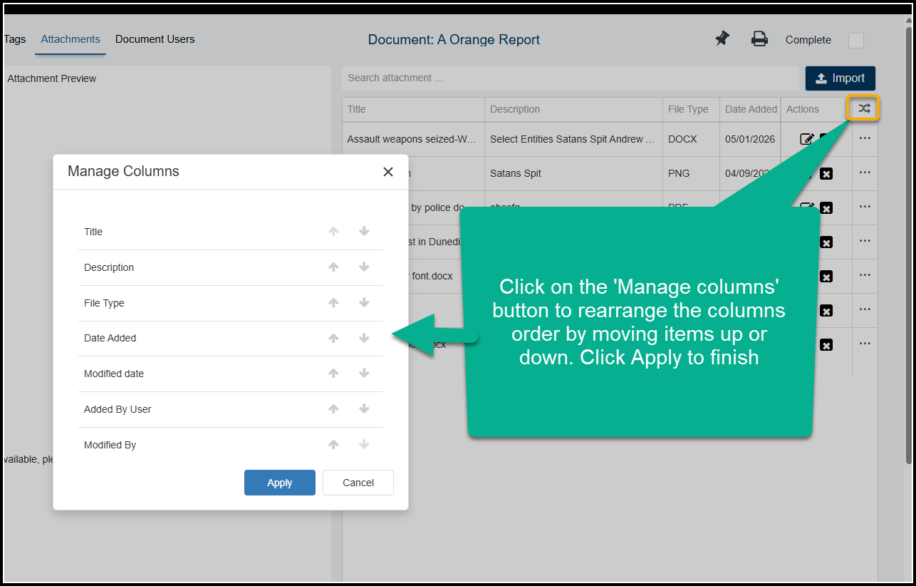The image size is (916, 586).
Task: Move Title column down
Action: (x=364, y=232)
